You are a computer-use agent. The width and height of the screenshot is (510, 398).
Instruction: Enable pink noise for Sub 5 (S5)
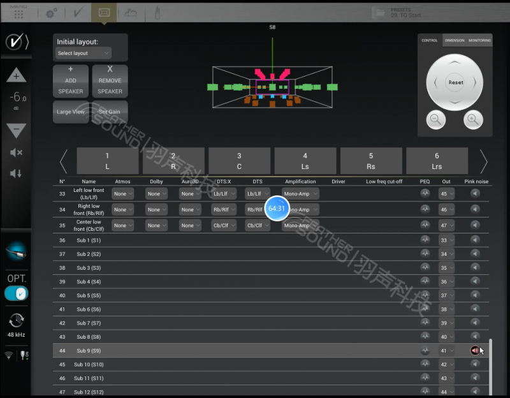click(474, 295)
